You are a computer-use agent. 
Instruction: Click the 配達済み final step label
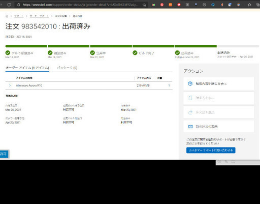[223, 52]
